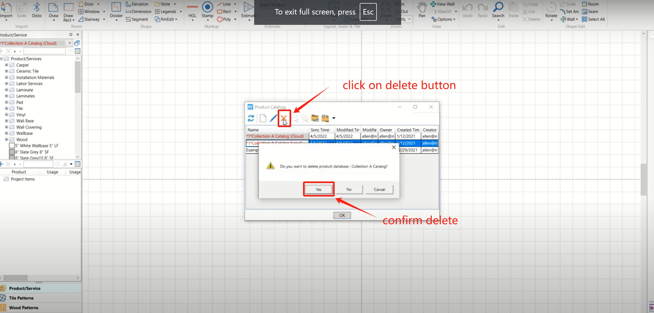The width and height of the screenshot is (654, 313).
Task: Switch to Tile Patterns panel tab
Action: [x=21, y=298]
